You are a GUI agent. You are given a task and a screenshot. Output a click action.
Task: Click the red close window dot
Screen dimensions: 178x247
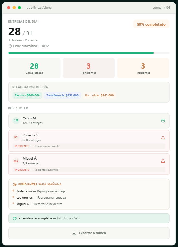9,8
